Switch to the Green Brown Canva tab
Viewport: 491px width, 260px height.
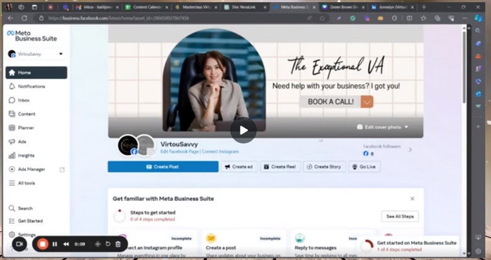click(344, 7)
